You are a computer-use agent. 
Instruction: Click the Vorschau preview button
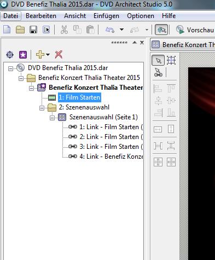point(195,30)
